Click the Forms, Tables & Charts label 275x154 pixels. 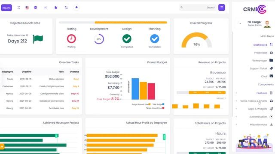(x=253, y=101)
